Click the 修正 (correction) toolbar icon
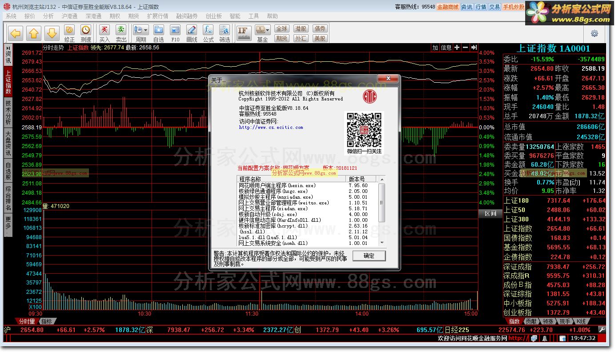 [x=69, y=34]
